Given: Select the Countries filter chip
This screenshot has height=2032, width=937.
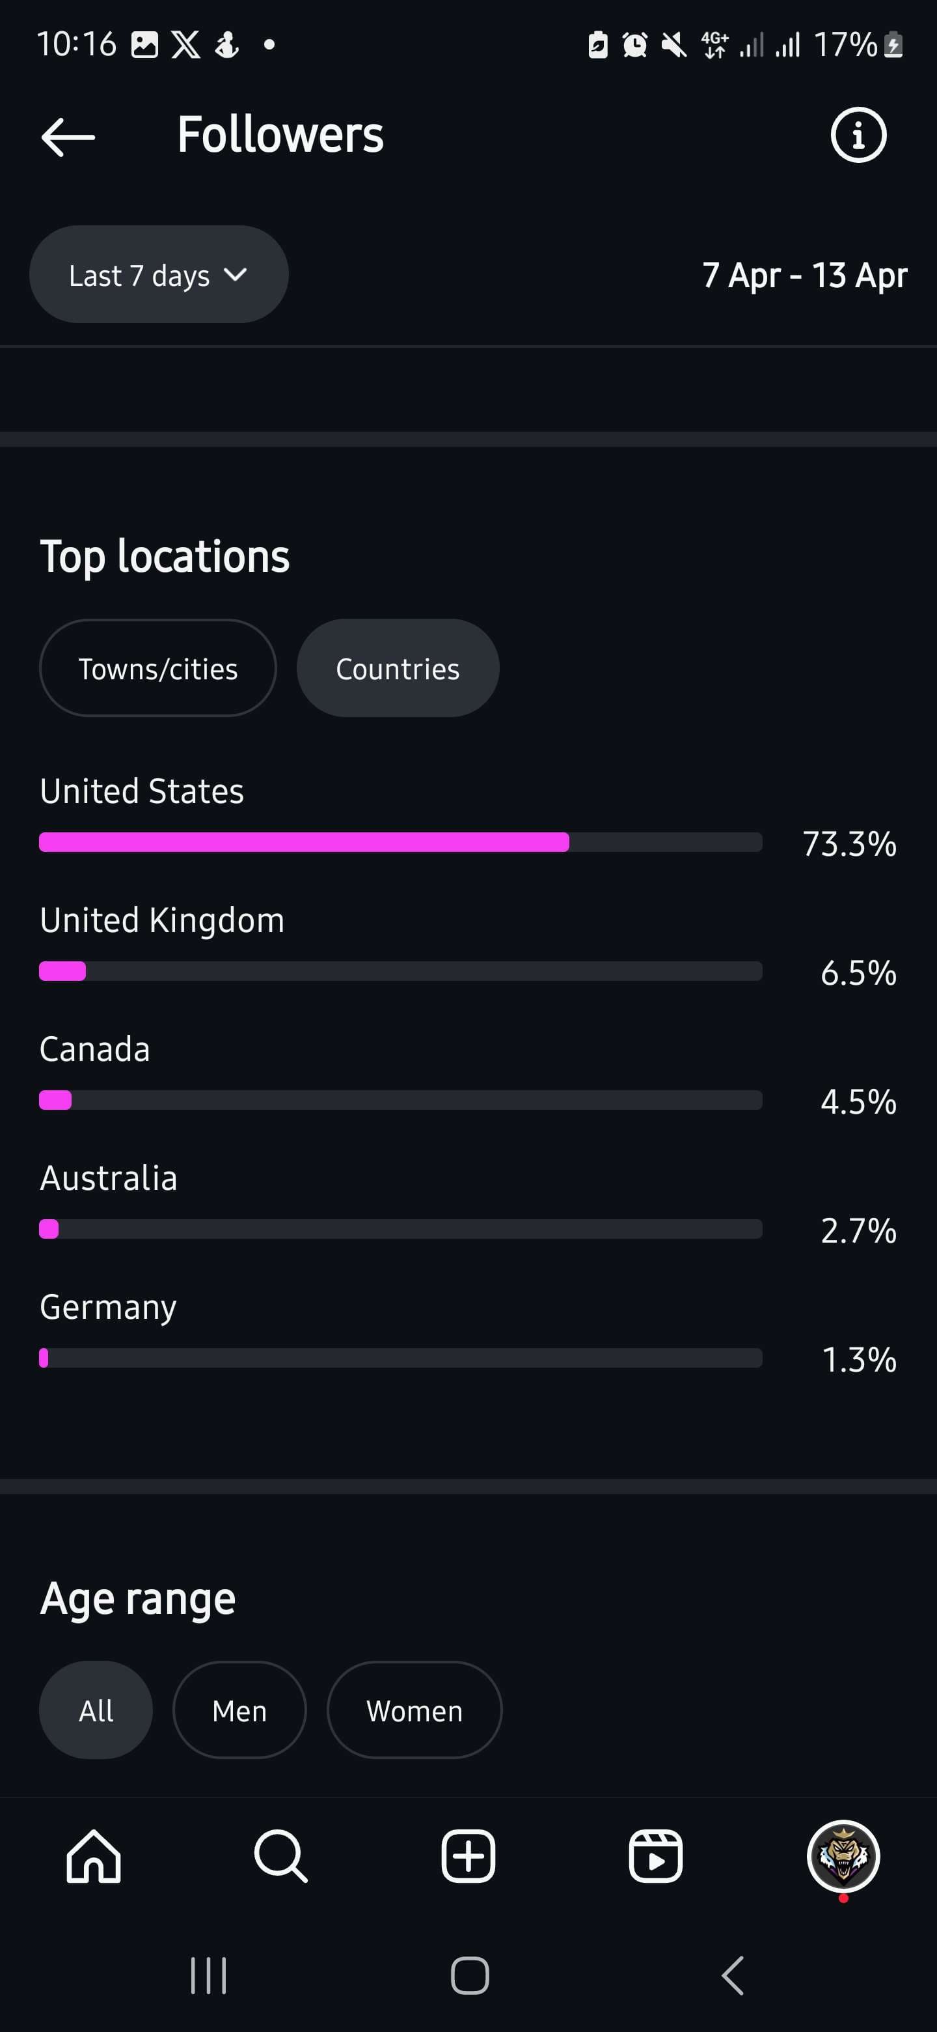Looking at the screenshot, I should [398, 668].
